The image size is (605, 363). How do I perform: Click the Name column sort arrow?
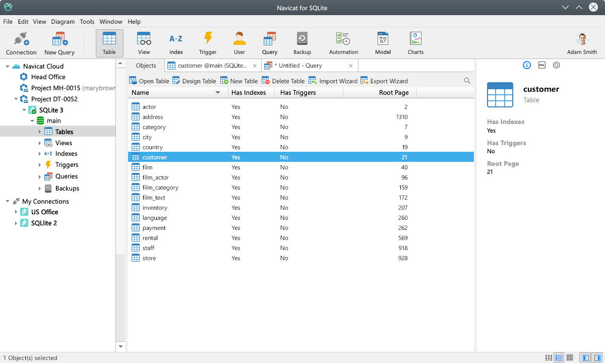click(x=218, y=93)
